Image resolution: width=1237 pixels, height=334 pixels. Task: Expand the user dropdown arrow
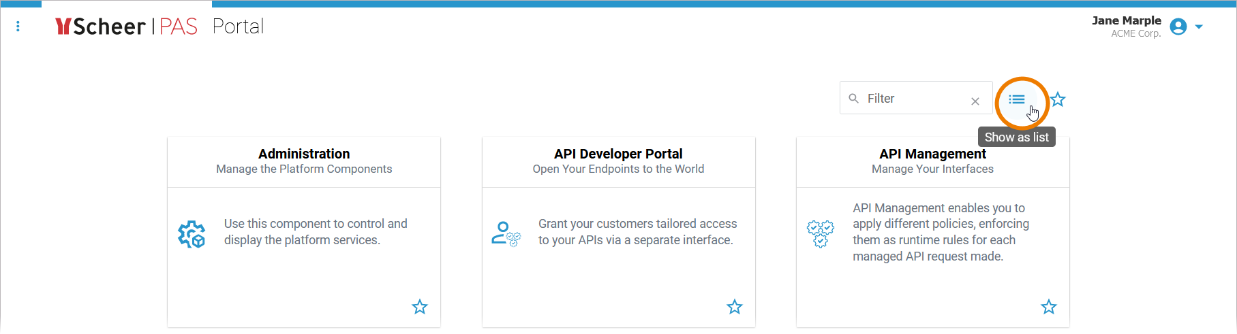click(1199, 27)
